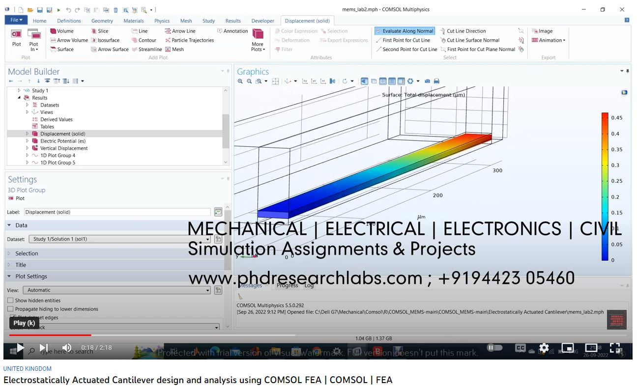The width and height of the screenshot is (637, 388).
Task: Click the Undo arrow in quick access toolbar
Action: point(68,10)
